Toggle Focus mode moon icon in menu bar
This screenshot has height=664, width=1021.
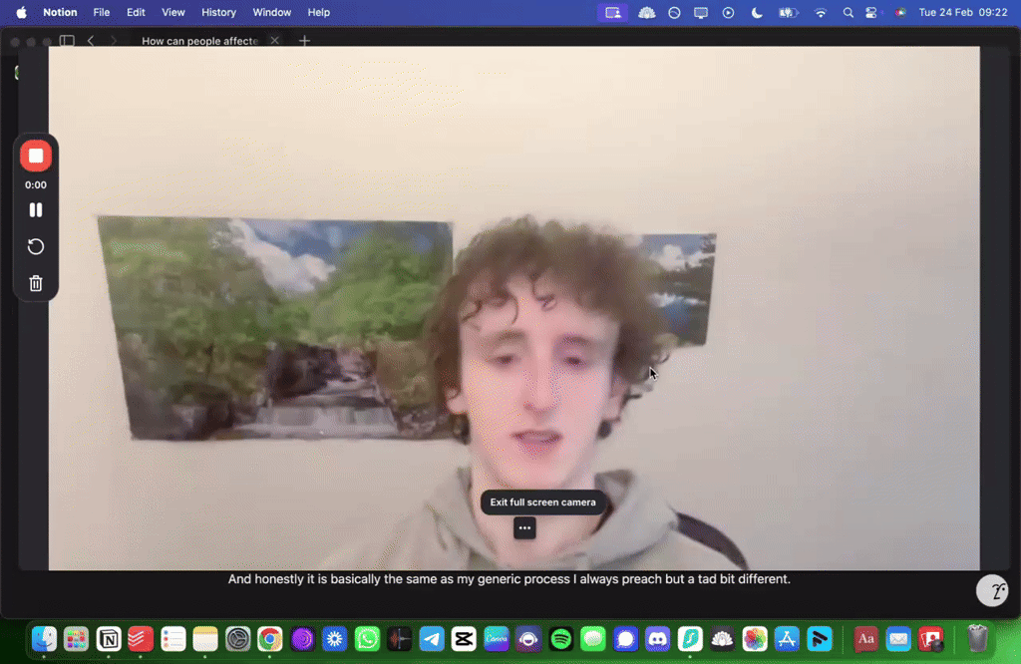756,12
